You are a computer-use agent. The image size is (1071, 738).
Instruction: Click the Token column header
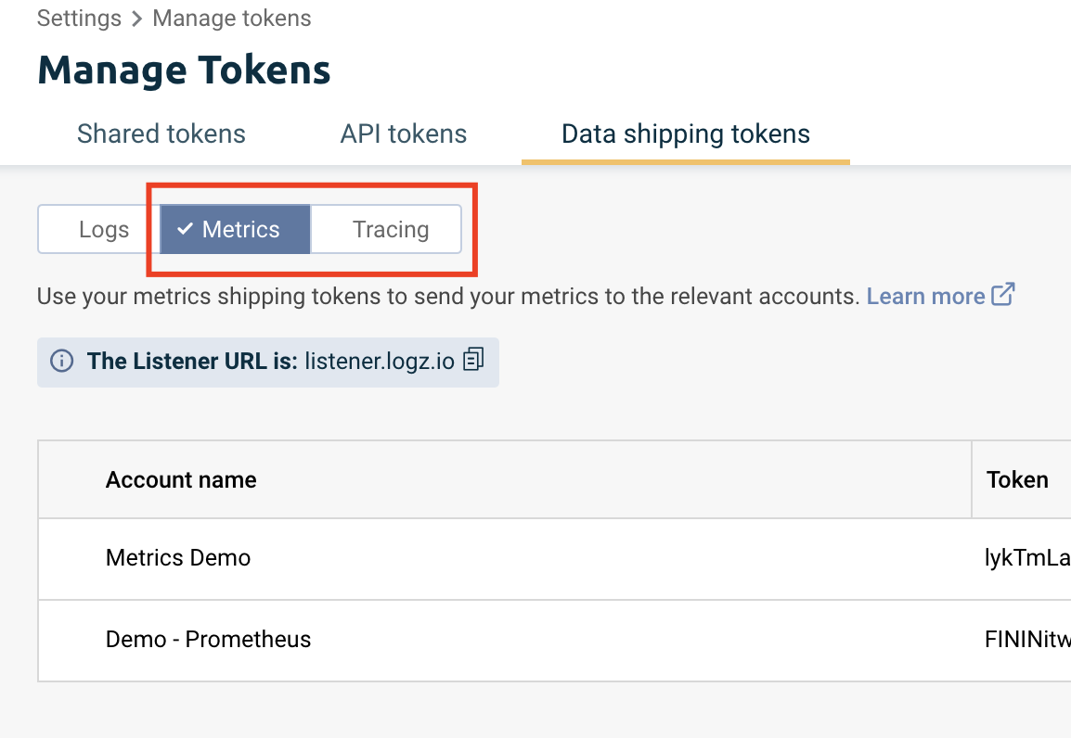(x=1017, y=480)
